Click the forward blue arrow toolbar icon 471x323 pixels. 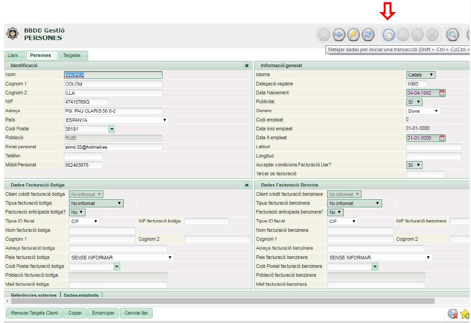tap(338, 34)
